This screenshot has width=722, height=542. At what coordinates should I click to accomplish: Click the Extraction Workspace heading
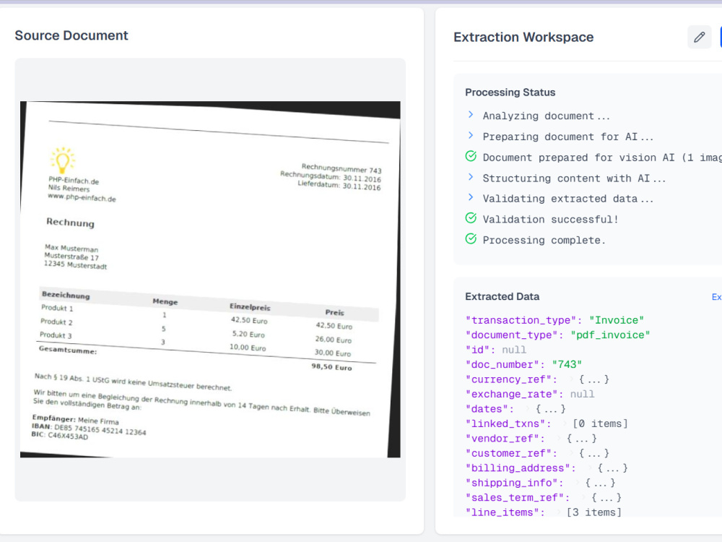(x=523, y=37)
